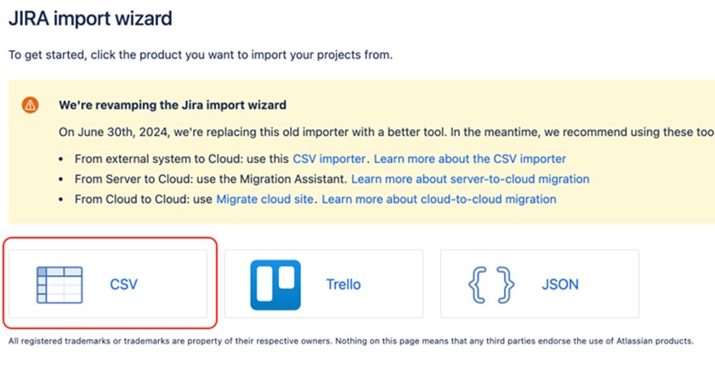Image resolution: width=715 pixels, height=372 pixels.
Task: Open Learn more about the CSV importer
Action: [470, 159]
